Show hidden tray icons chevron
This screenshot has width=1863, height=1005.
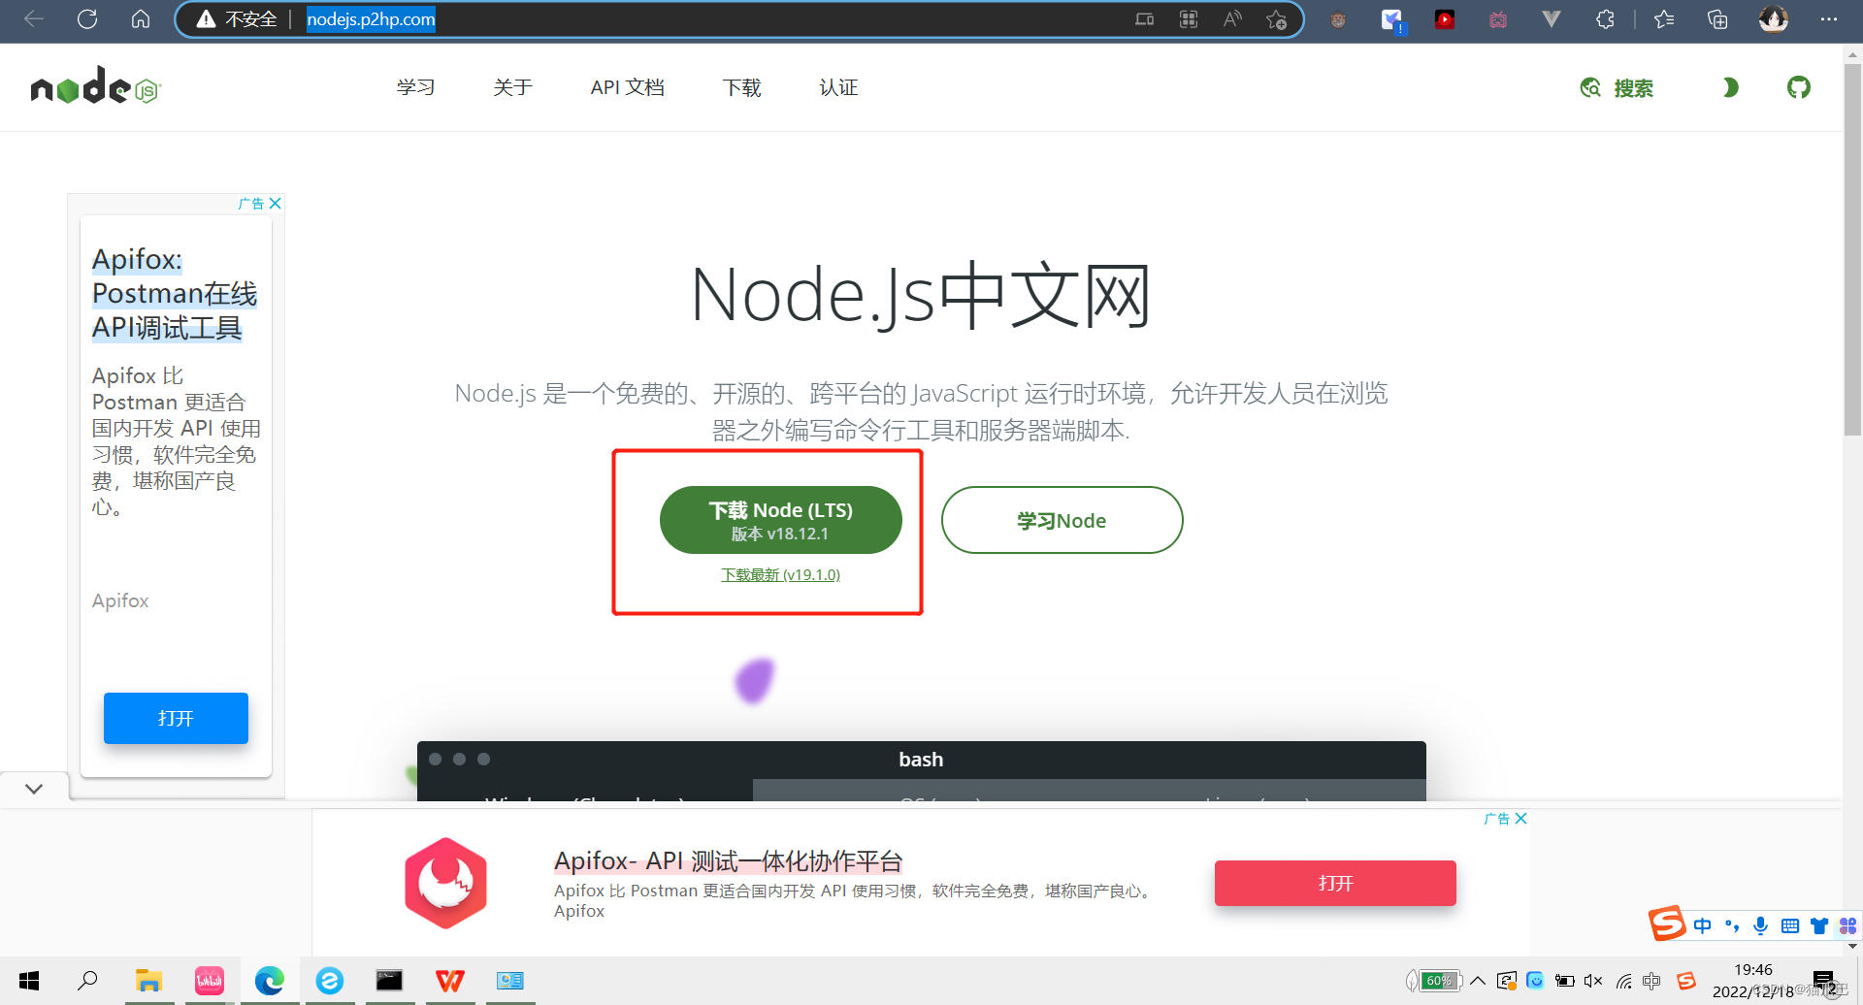point(1478,981)
